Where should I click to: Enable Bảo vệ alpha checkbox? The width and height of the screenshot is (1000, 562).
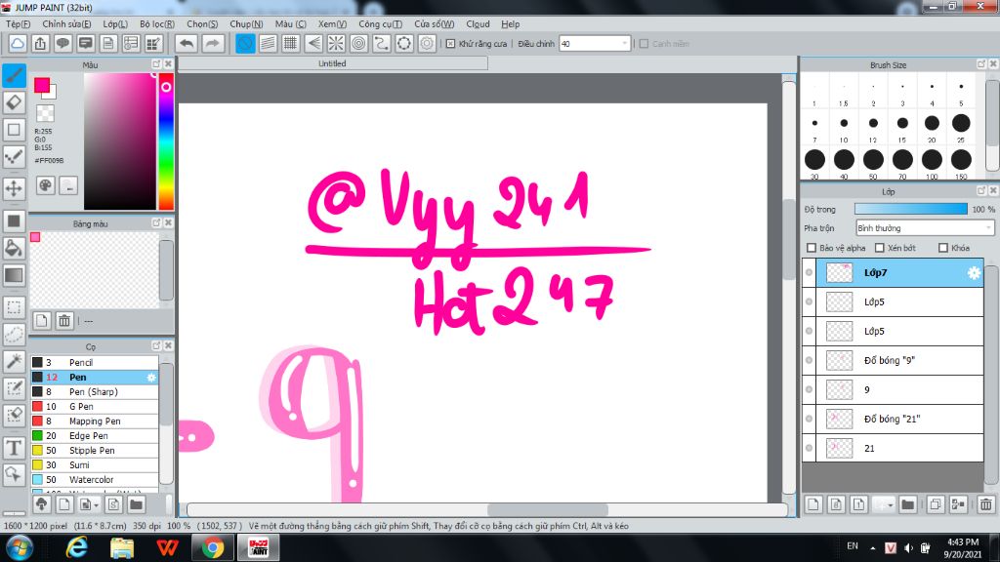(x=812, y=248)
